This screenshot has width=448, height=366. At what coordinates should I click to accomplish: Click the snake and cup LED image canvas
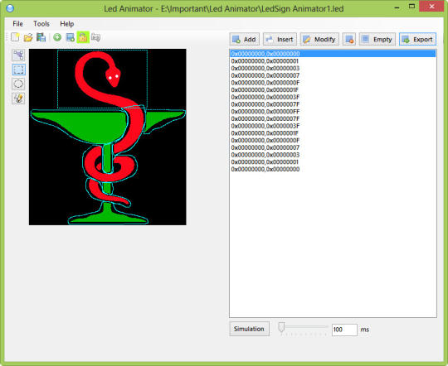(107, 137)
